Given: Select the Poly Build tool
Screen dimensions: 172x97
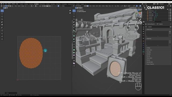Looking at the screenshot, I should tap(74, 50).
